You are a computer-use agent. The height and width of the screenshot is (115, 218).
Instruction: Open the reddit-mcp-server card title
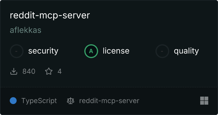[50, 15]
